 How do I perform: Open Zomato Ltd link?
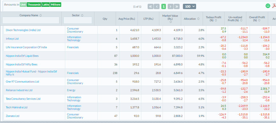click(x=12, y=116)
